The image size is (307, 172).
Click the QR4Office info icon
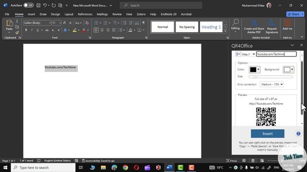[298, 134]
